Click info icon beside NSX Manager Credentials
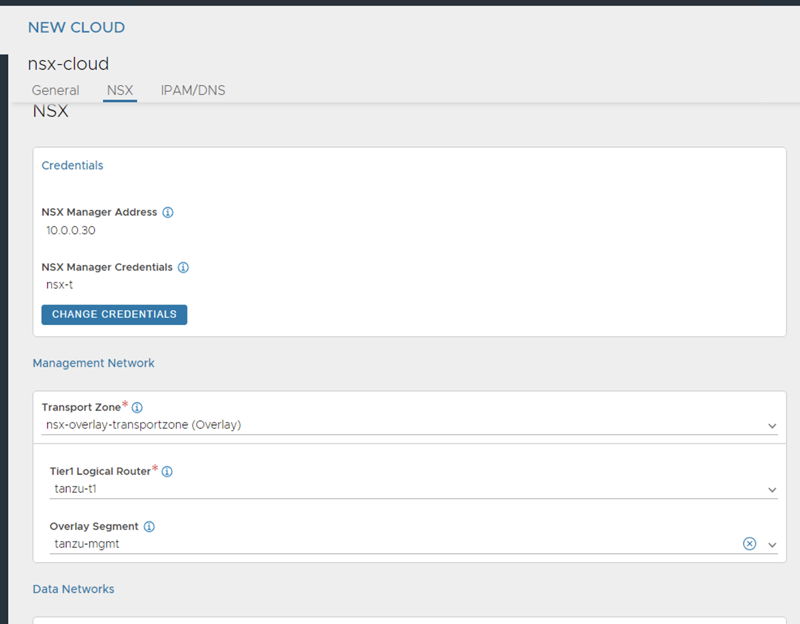The width and height of the screenshot is (800, 624). 183,267
